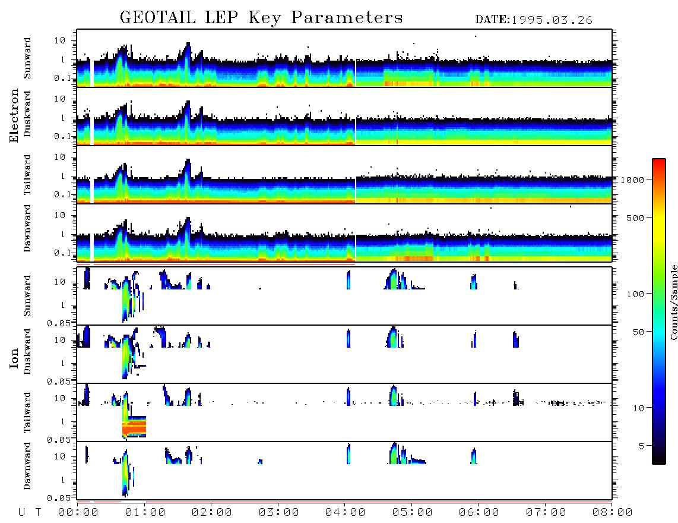Click the Electron Tailward spectrogram panel
This screenshot has width=678, height=523.
(x=344, y=175)
